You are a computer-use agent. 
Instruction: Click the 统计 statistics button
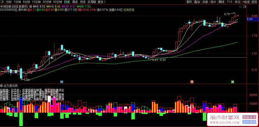tap(213, 2)
